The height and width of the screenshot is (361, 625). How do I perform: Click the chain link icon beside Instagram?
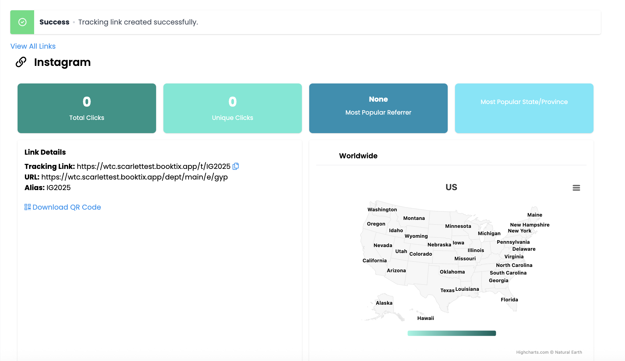(x=21, y=62)
